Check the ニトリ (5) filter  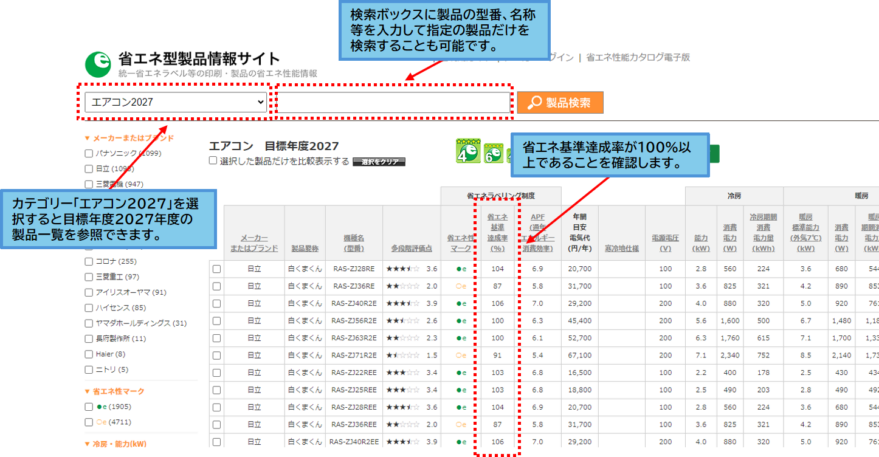pyautogui.click(x=89, y=370)
